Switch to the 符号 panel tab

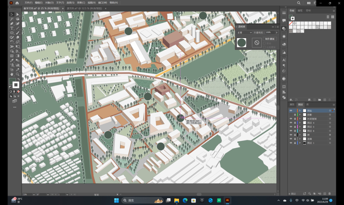308,10
